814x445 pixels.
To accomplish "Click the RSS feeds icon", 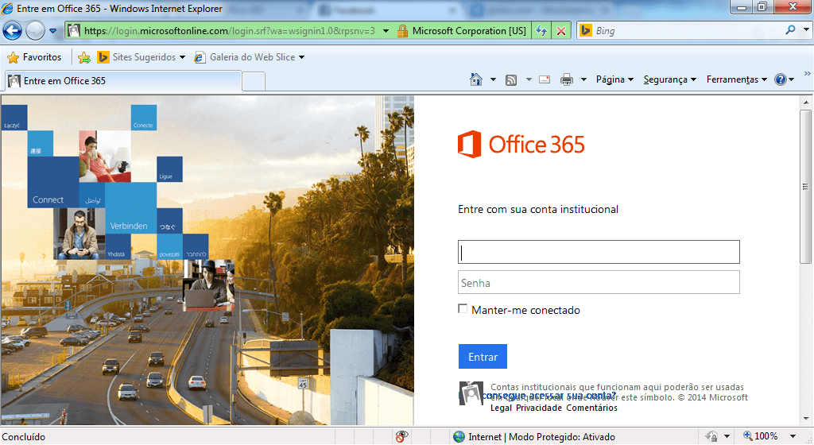I will click(x=511, y=79).
